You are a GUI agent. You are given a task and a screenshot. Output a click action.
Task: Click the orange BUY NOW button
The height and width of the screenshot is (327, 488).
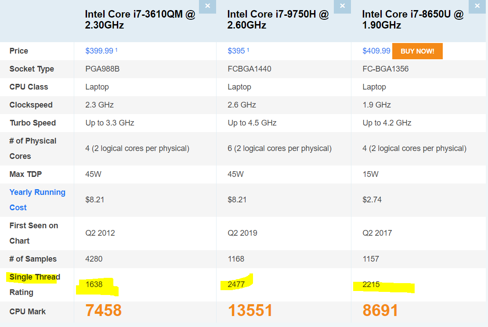pyautogui.click(x=417, y=51)
